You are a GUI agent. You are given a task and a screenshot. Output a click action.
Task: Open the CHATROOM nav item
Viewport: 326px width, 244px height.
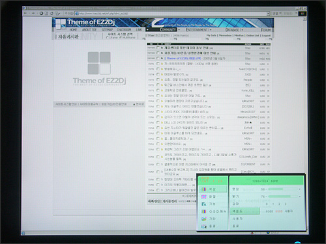pyautogui.click(x=124, y=30)
